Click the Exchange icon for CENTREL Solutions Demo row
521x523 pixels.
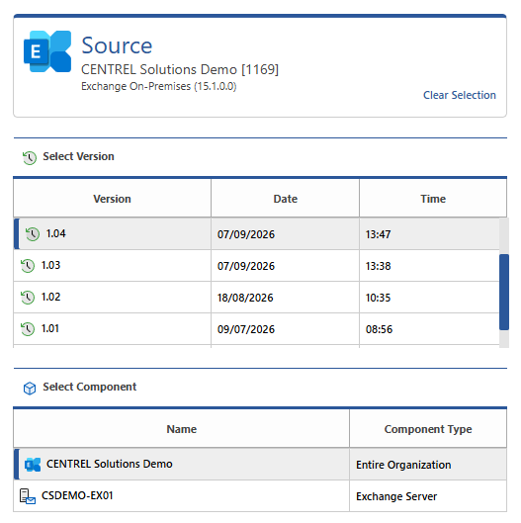(x=33, y=465)
